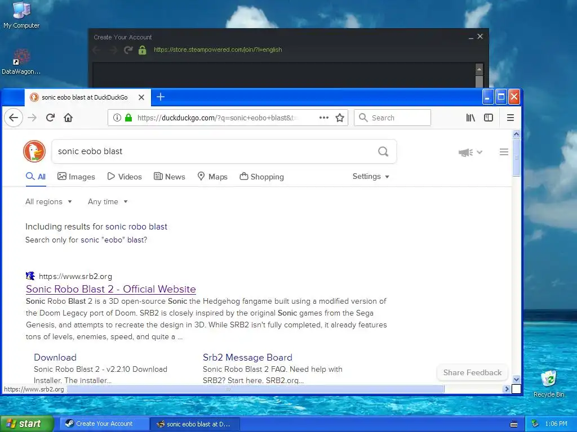Image resolution: width=577 pixels, height=432 pixels.
Task: Click vertical scrollbar up arrow in Firefox
Action: pyautogui.click(x=516, y=134)
